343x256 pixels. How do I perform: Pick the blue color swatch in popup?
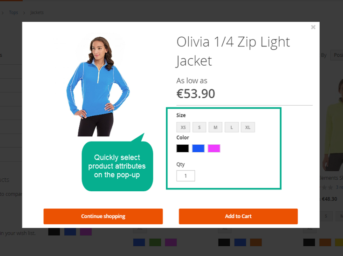(198, 148)
